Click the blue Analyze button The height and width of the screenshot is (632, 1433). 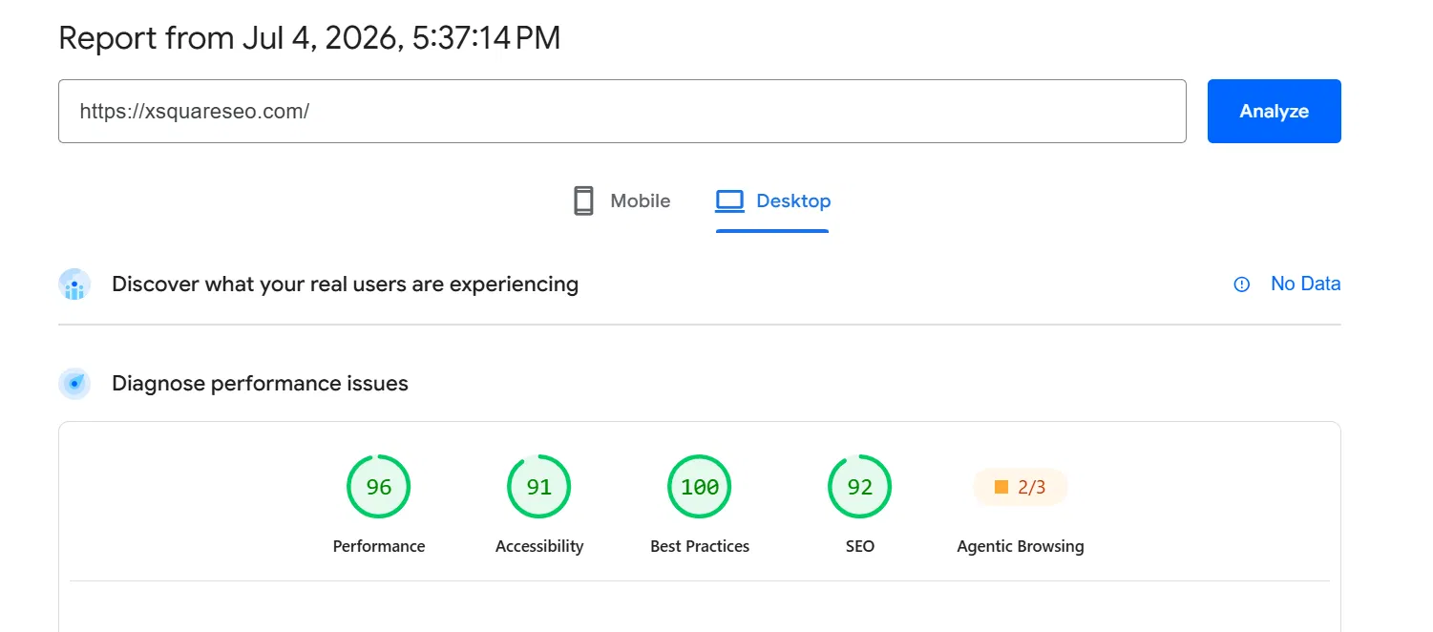1274,111
